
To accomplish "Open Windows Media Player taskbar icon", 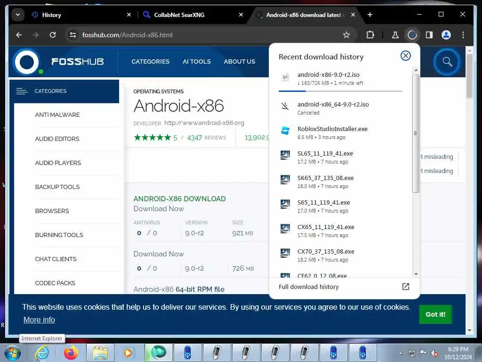I will pos(128,353).
